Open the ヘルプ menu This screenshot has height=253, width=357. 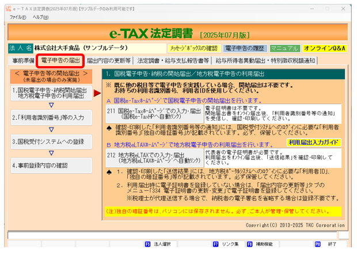pyautogui.click(x=40, y=17)
